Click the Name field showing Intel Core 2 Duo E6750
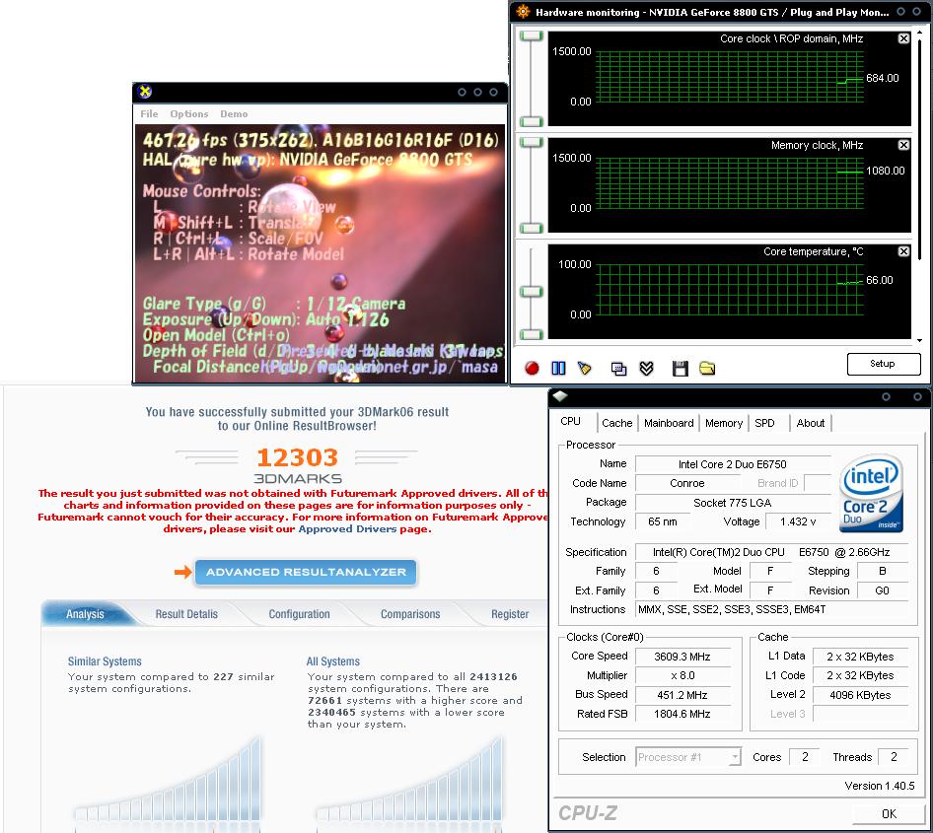 click(733, 464)
